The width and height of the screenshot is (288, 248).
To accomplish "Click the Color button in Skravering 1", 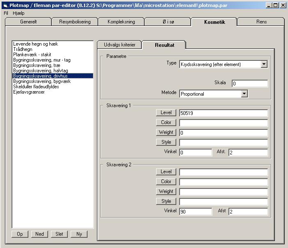I will [166, 122].
